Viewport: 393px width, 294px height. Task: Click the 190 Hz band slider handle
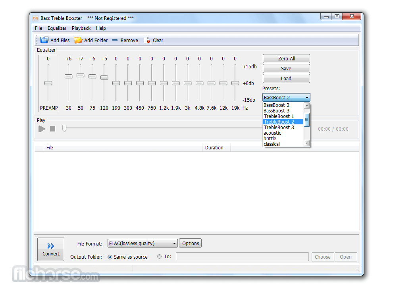coord(116,83)
